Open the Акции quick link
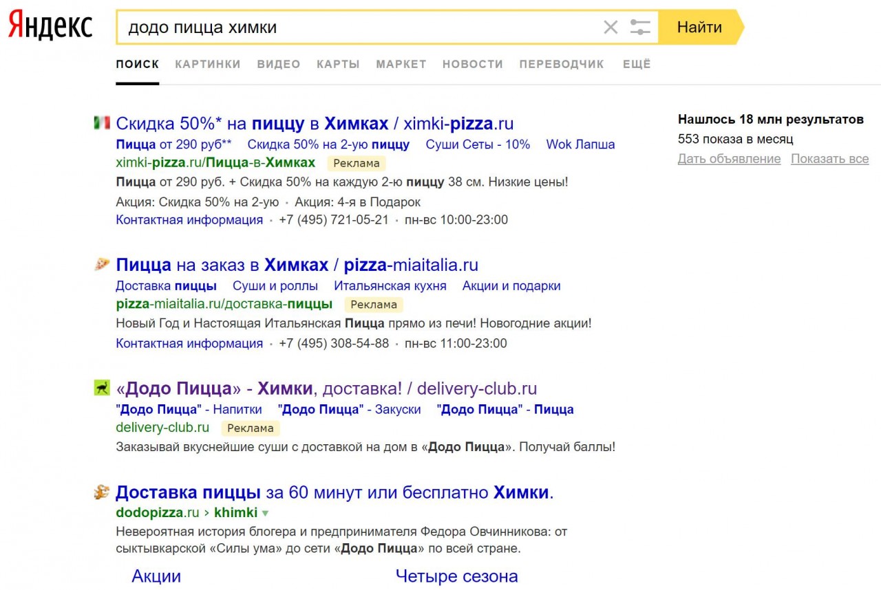The image size is (881, 590). point(156,576)
